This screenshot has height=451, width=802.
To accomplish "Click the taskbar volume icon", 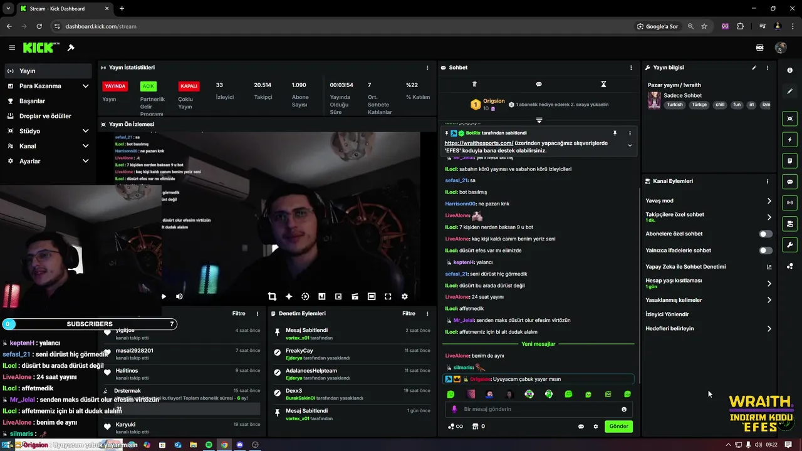I will pyautogui.click(x=758, y=445).
